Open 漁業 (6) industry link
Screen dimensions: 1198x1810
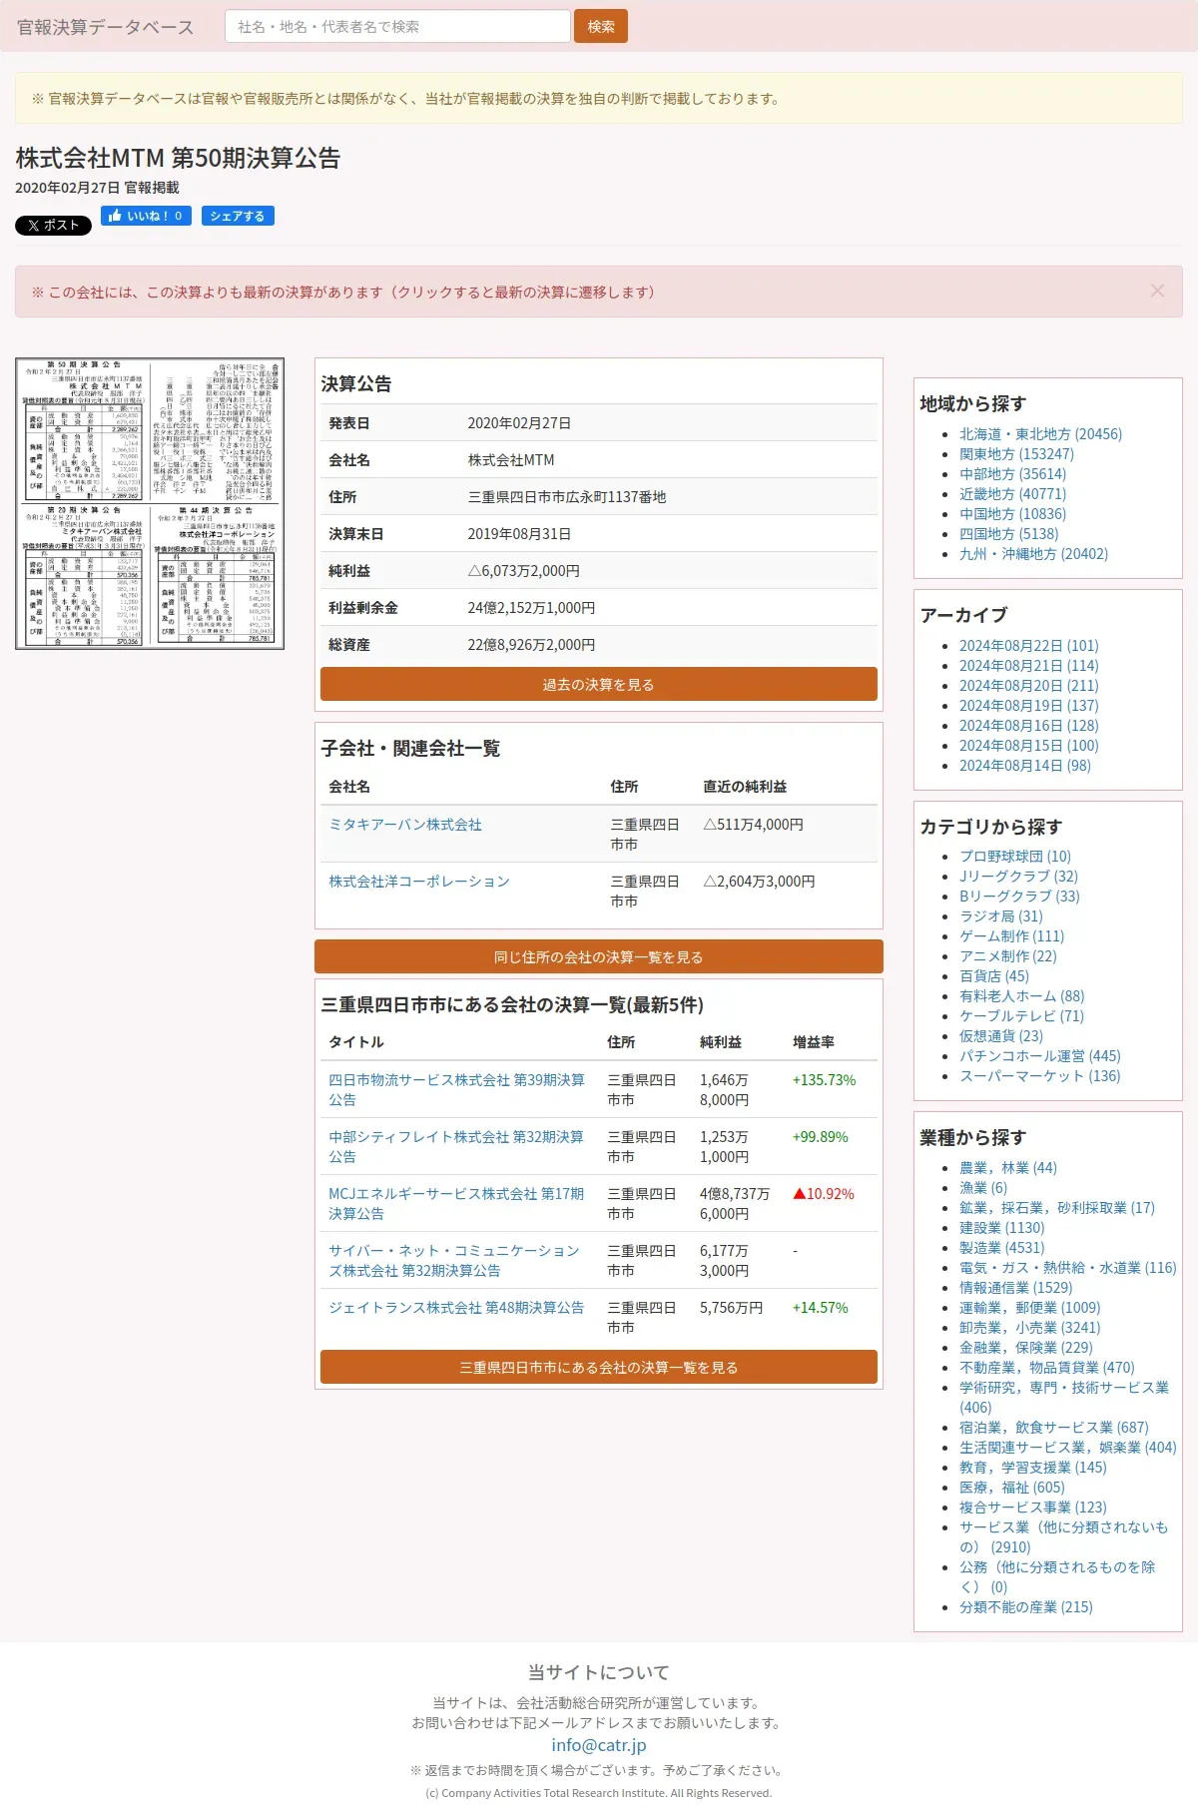click(983, 1188)
